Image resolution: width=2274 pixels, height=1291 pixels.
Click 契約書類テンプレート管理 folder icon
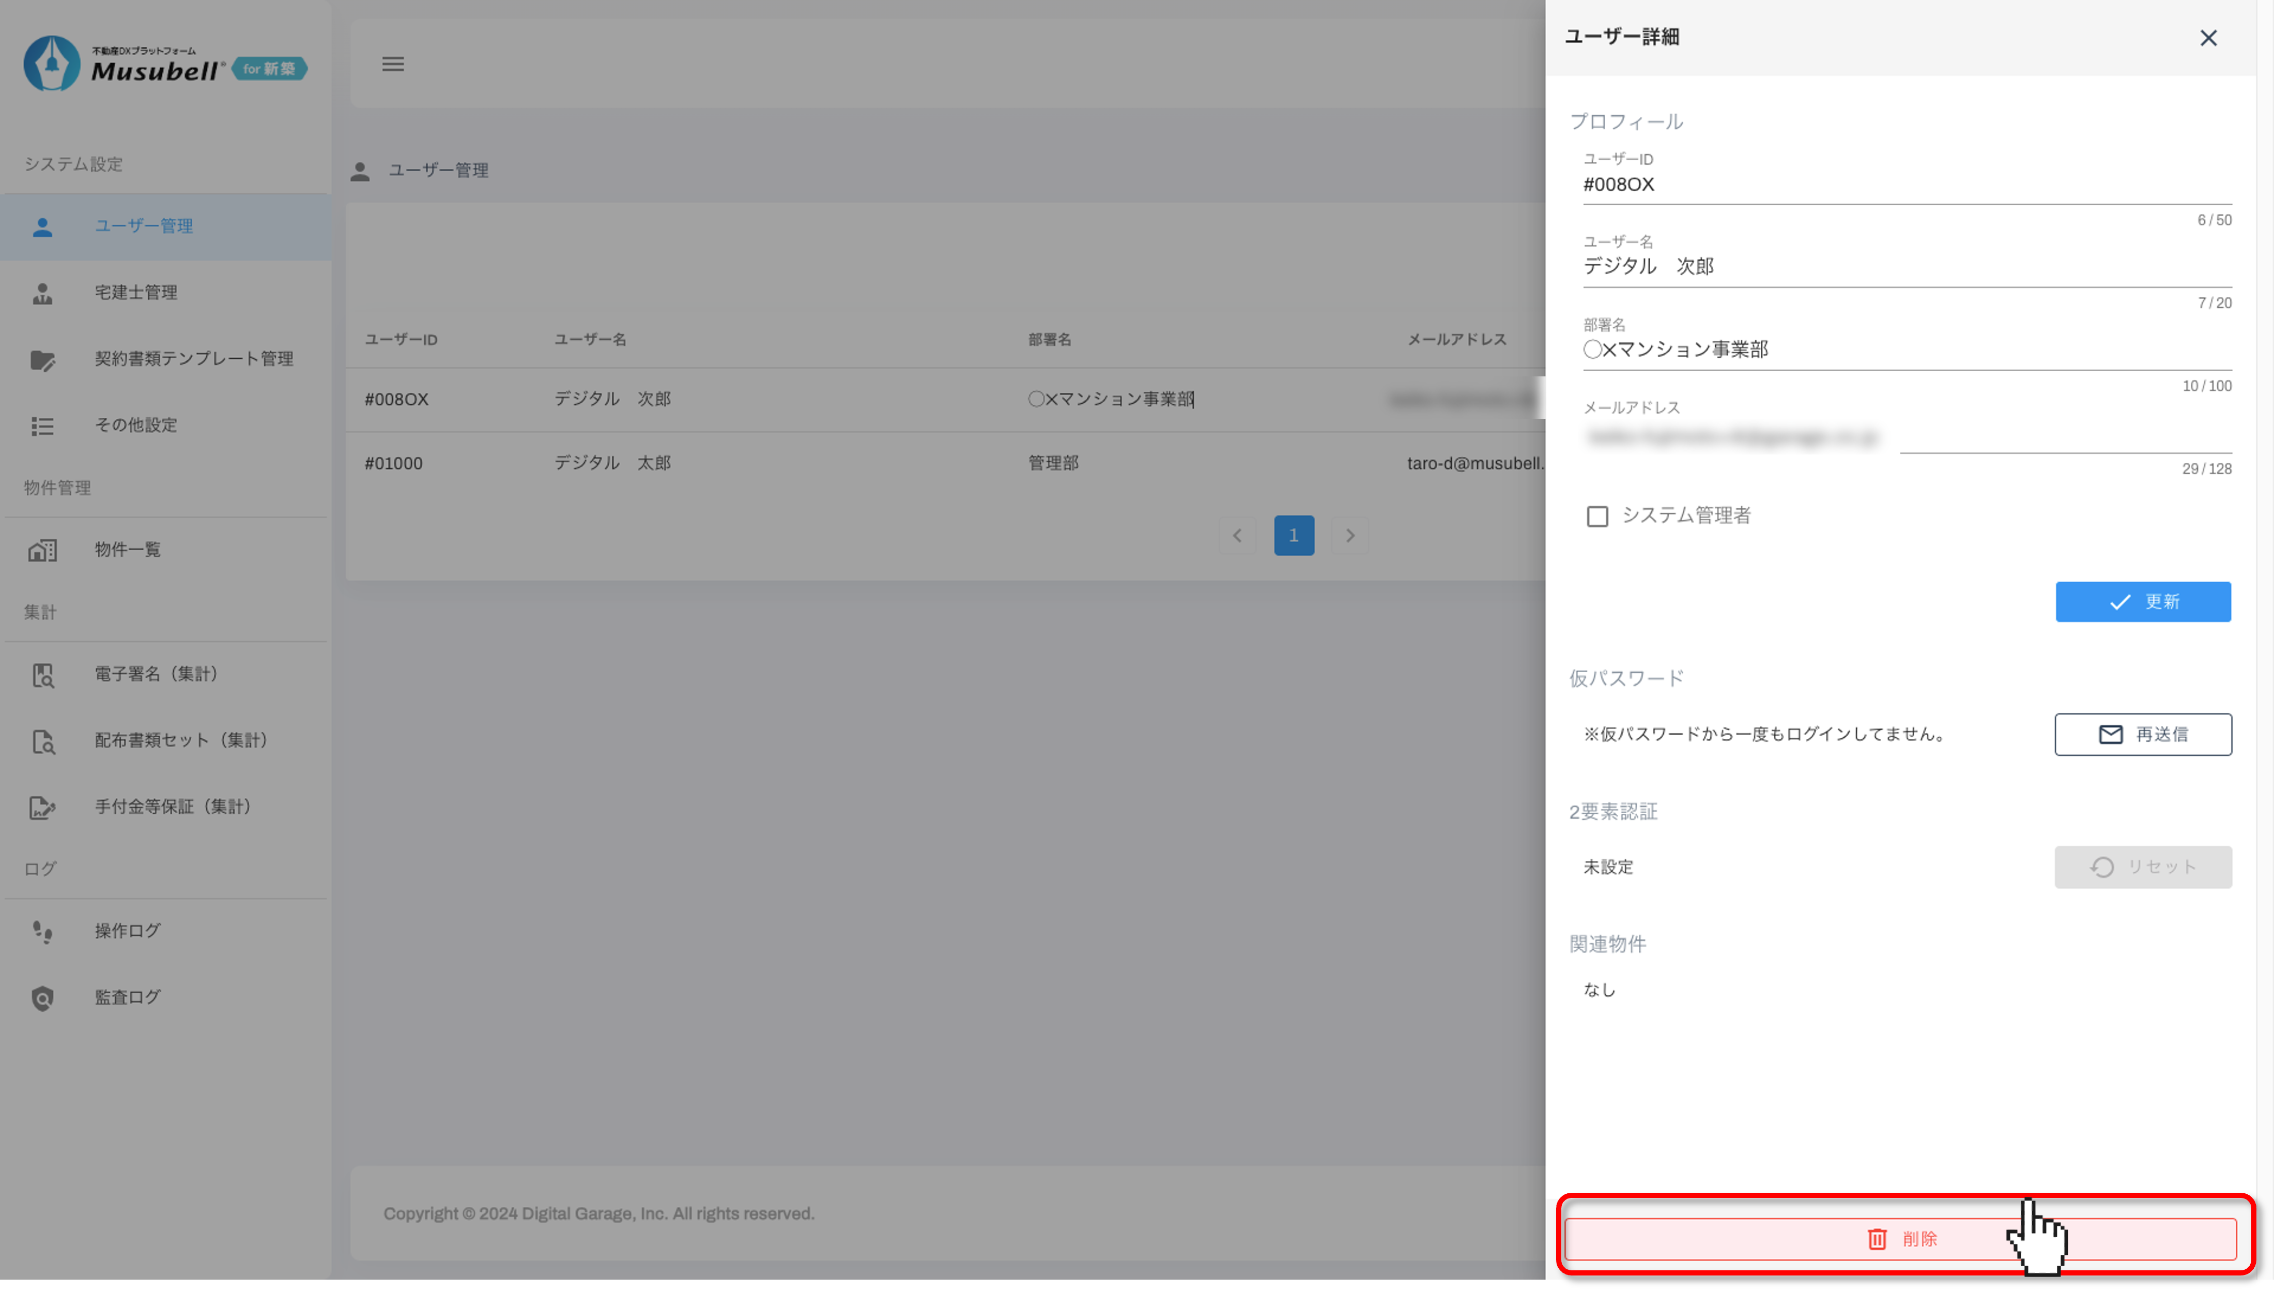[42, 360]
